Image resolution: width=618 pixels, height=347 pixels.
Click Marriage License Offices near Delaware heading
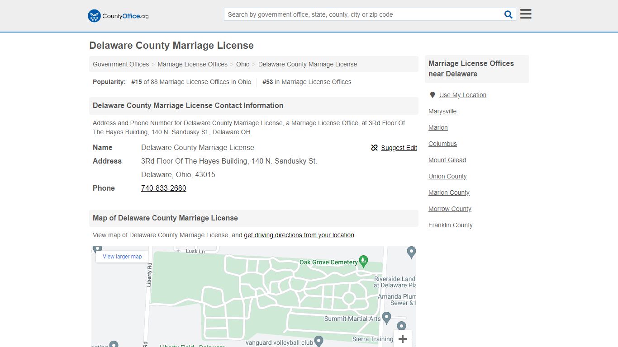point(471,69)
